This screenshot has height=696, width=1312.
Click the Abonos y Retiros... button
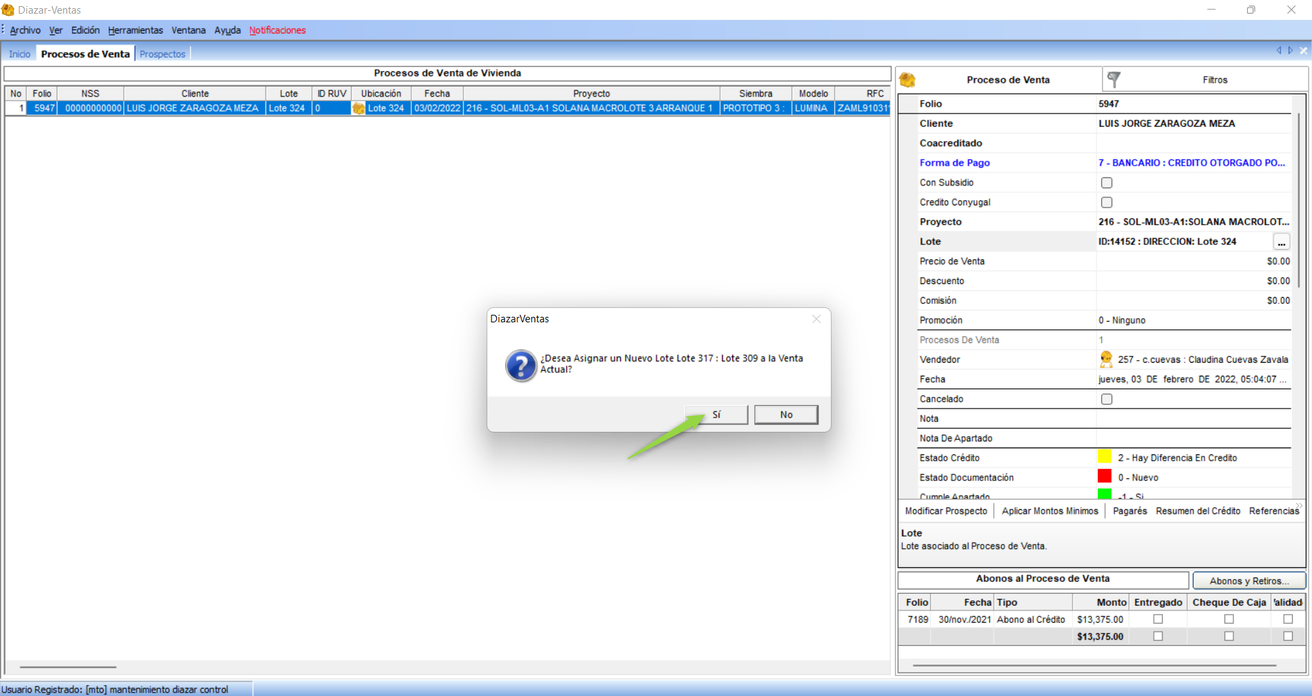(x=1249, y=581)
